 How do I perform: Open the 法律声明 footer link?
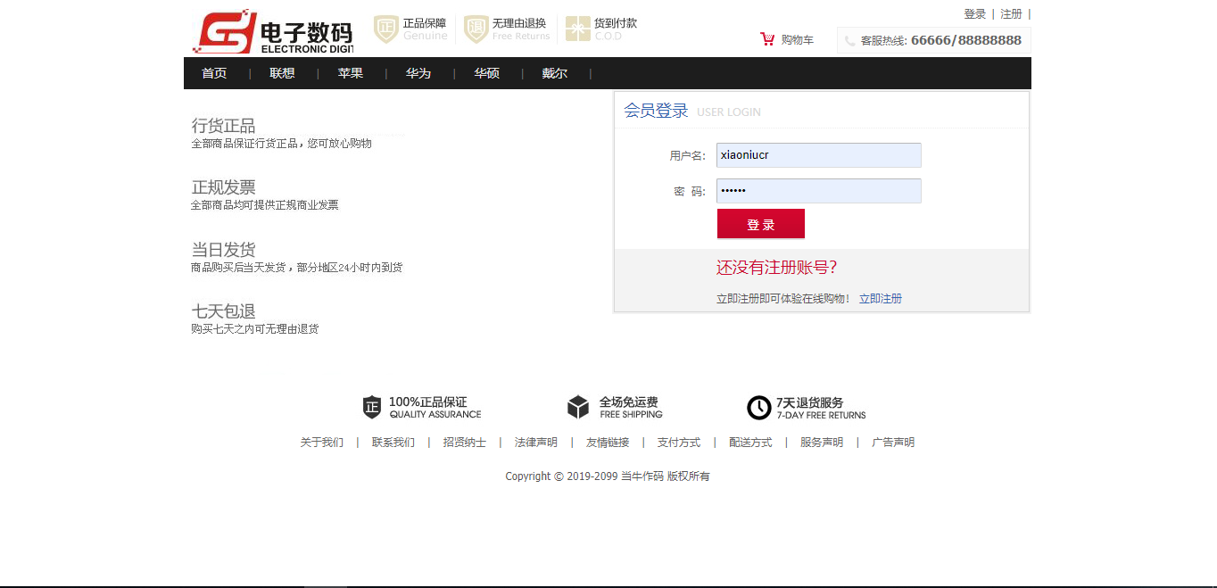tap(536, 443)
